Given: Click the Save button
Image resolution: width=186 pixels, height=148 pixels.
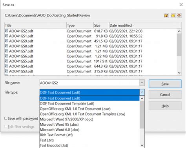Looking at the screenshot, I should click(165, 84).
